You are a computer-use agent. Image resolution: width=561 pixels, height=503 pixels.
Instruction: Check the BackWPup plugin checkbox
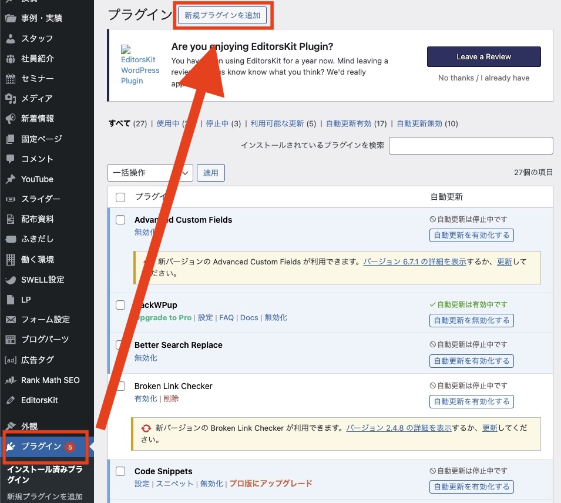point(120,304)
